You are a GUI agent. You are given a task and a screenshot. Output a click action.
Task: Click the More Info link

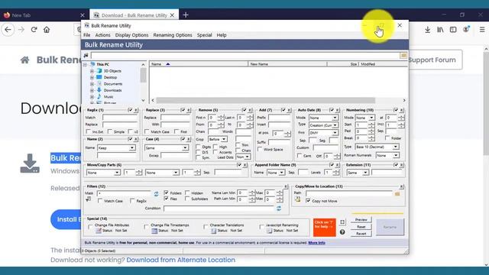click(x=316, y=243)
